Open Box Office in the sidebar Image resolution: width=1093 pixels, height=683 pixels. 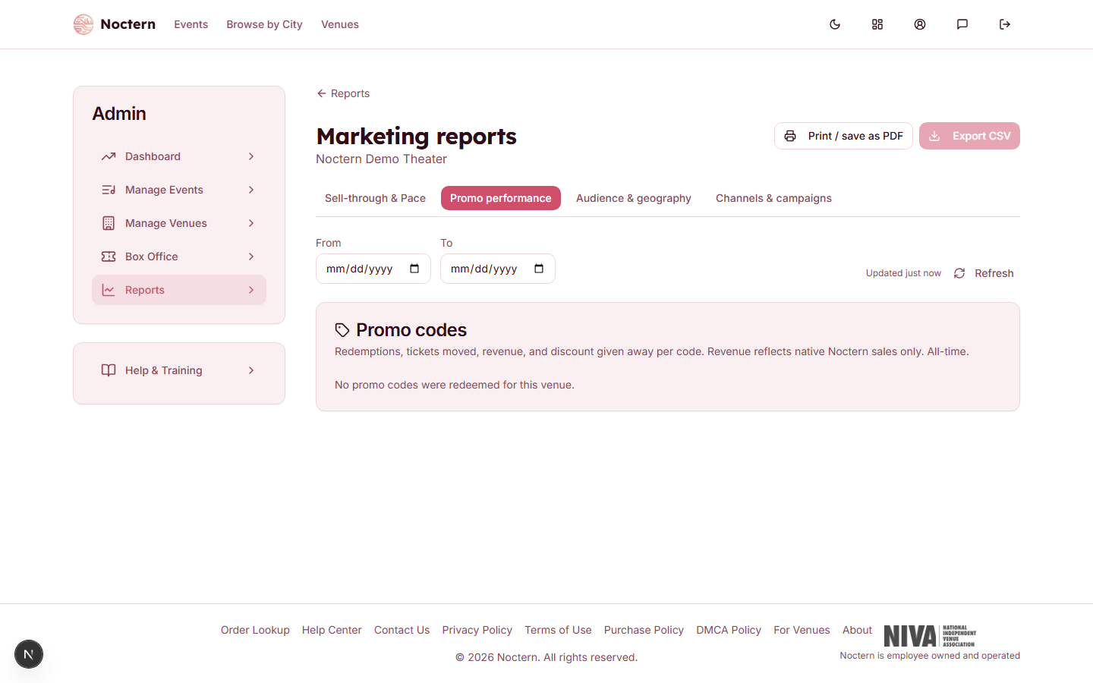(179, 257)
